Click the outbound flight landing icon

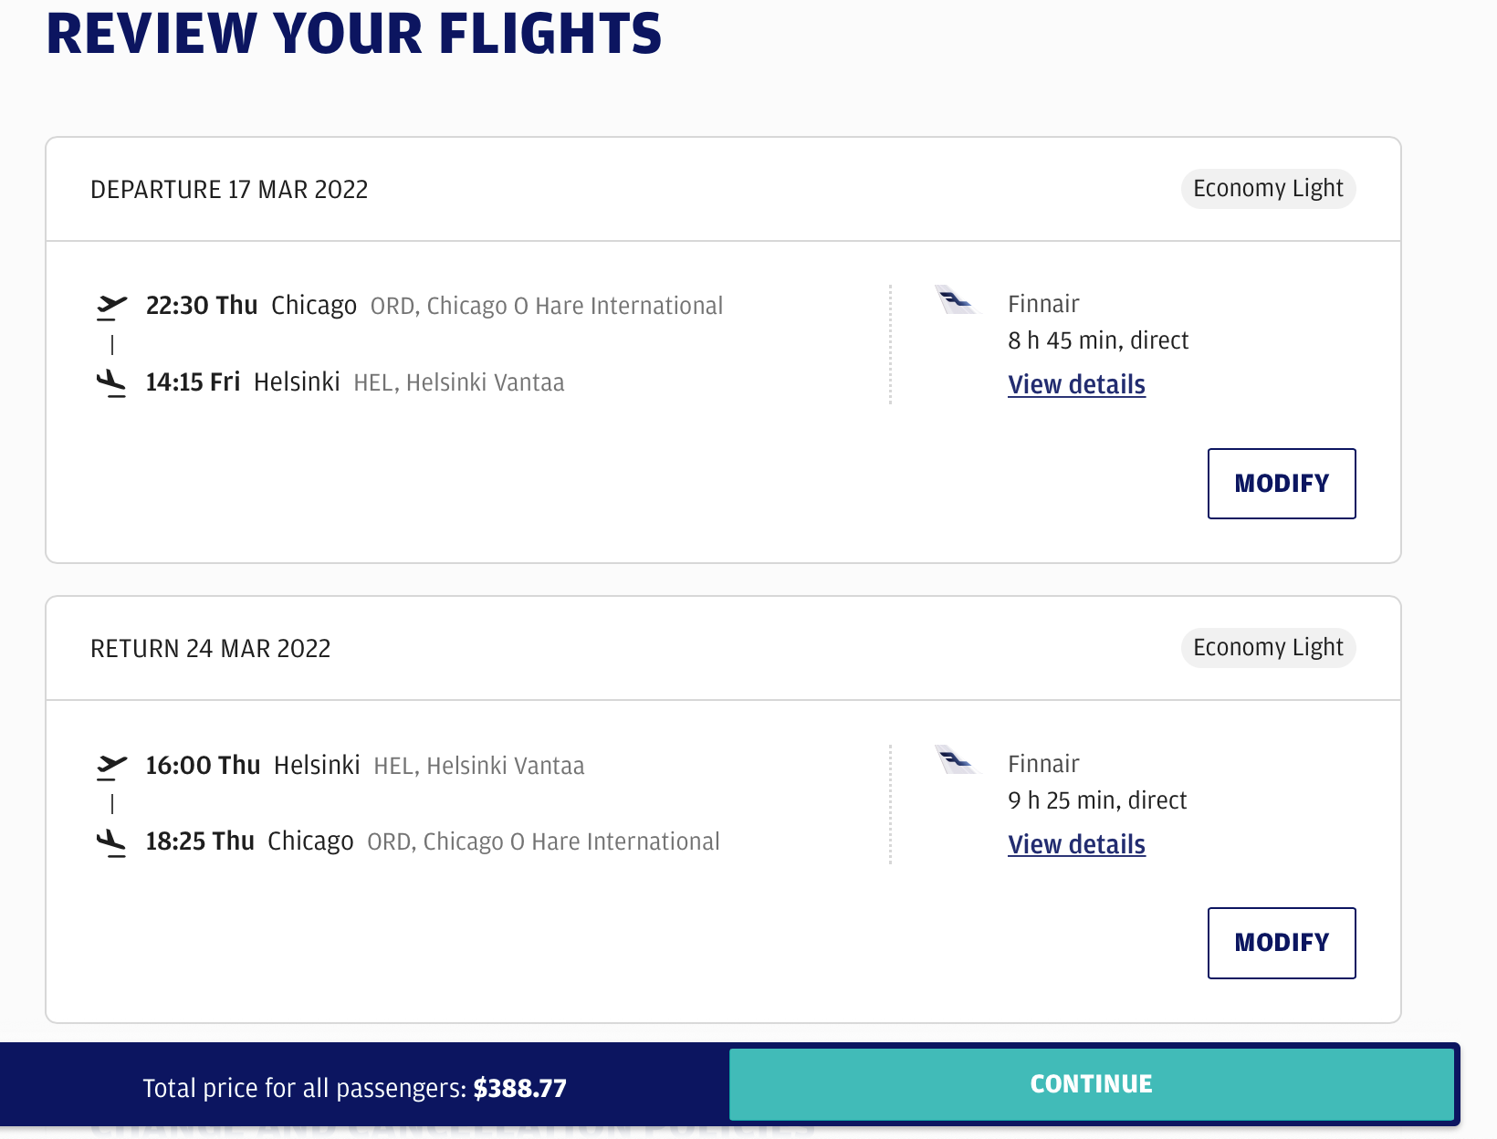(x=111, y=383)
